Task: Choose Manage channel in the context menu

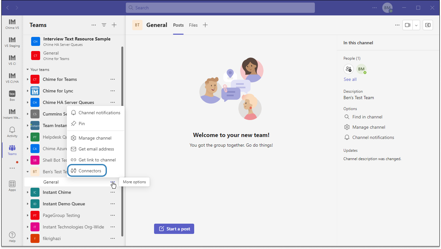Action: [96, 138]
